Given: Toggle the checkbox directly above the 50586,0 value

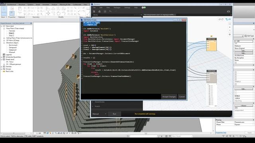Looking at the screenshot, I should [235, 94].
